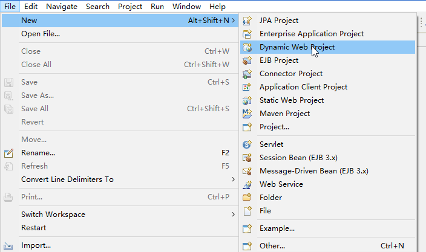
Task: Open the Edit menu
Action: [31, 6]
